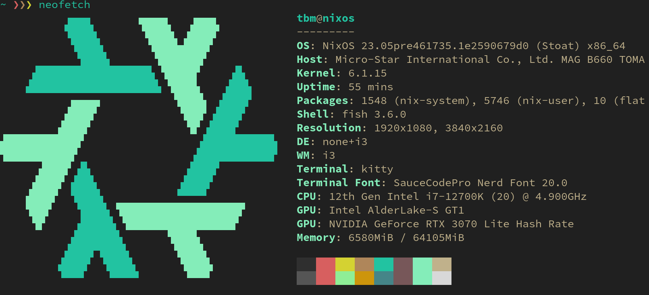
Task: Click the shell prompt arrows
Action: (x=23, y=5)
